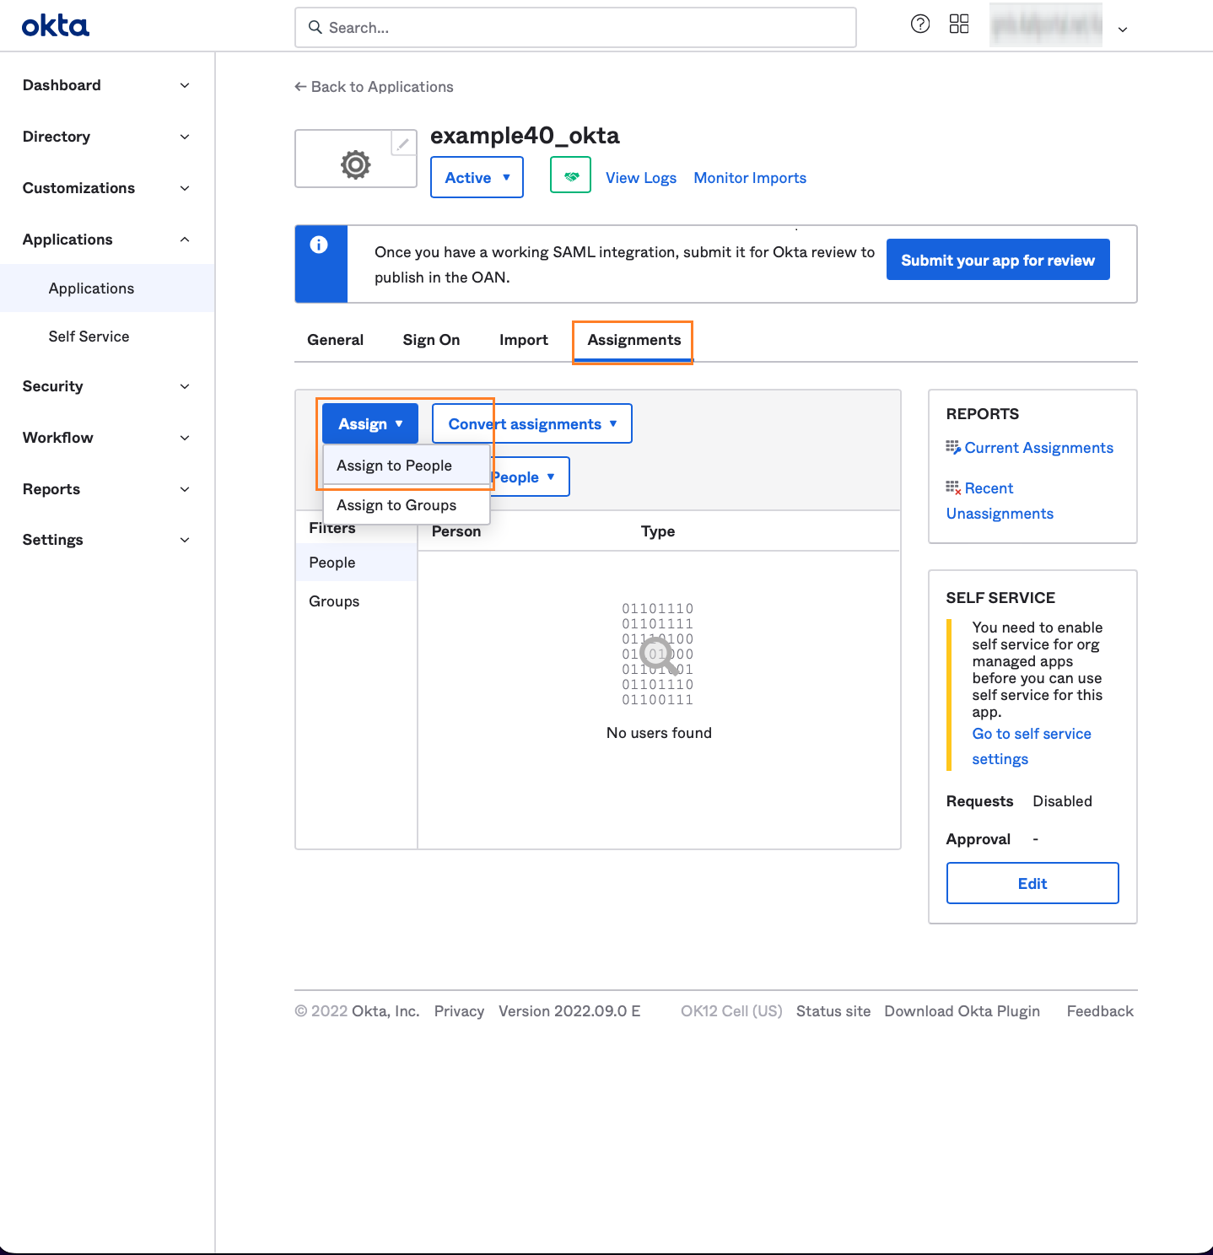Open the Active status dropdown
The width and height of the screenshot is (1213, 1255).
click(477, 177)
